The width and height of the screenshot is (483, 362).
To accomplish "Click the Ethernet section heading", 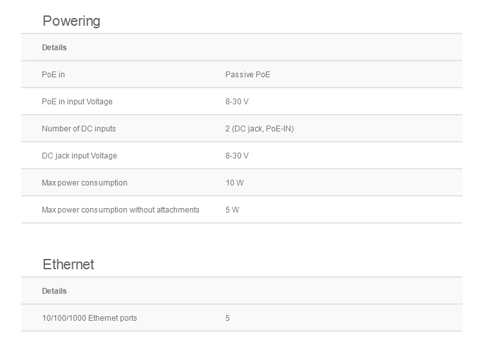I will tap(68, 265).
